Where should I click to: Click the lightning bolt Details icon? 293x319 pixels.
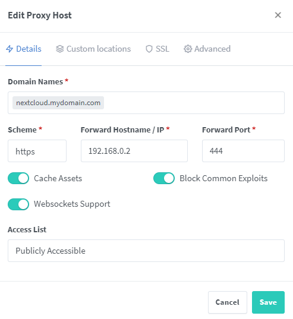tap(10, 49)
